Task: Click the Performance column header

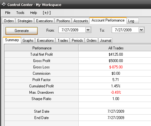Action: [x=42, y=48]
